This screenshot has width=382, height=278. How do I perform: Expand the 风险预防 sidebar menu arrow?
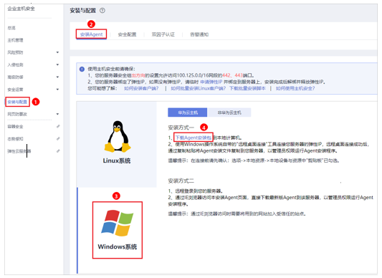(x=57, y=52)
